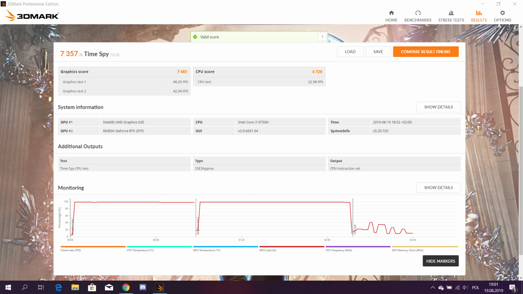
Task: Toggle CPU Temperature graph legend
Action: (159, 249)
